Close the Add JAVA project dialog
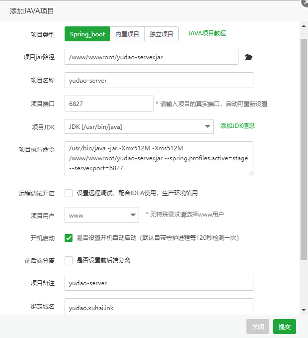The image size is (308, 338). (x=258, y=327)
